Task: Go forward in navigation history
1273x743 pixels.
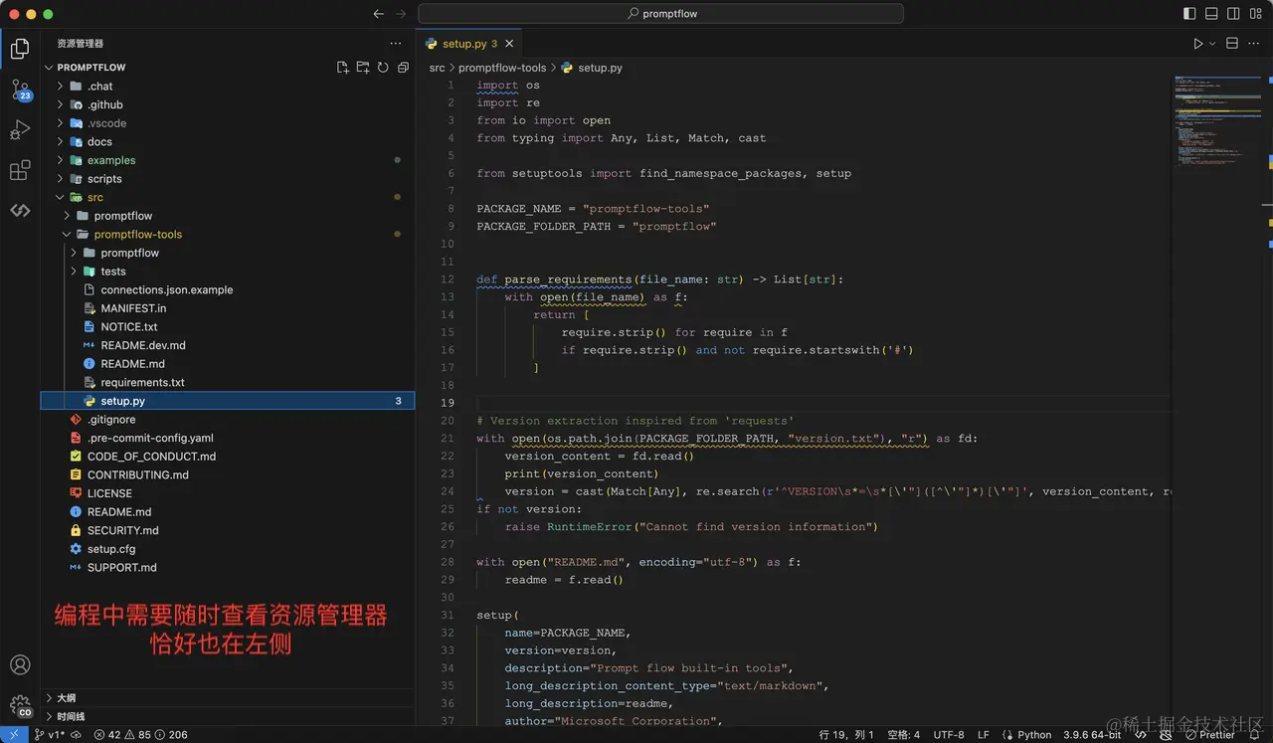Action: (x=401, y=14)
